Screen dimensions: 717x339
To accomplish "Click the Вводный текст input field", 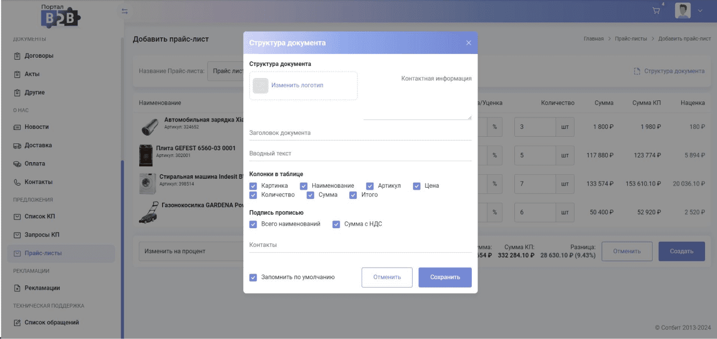I will click(x=361, y=154).
